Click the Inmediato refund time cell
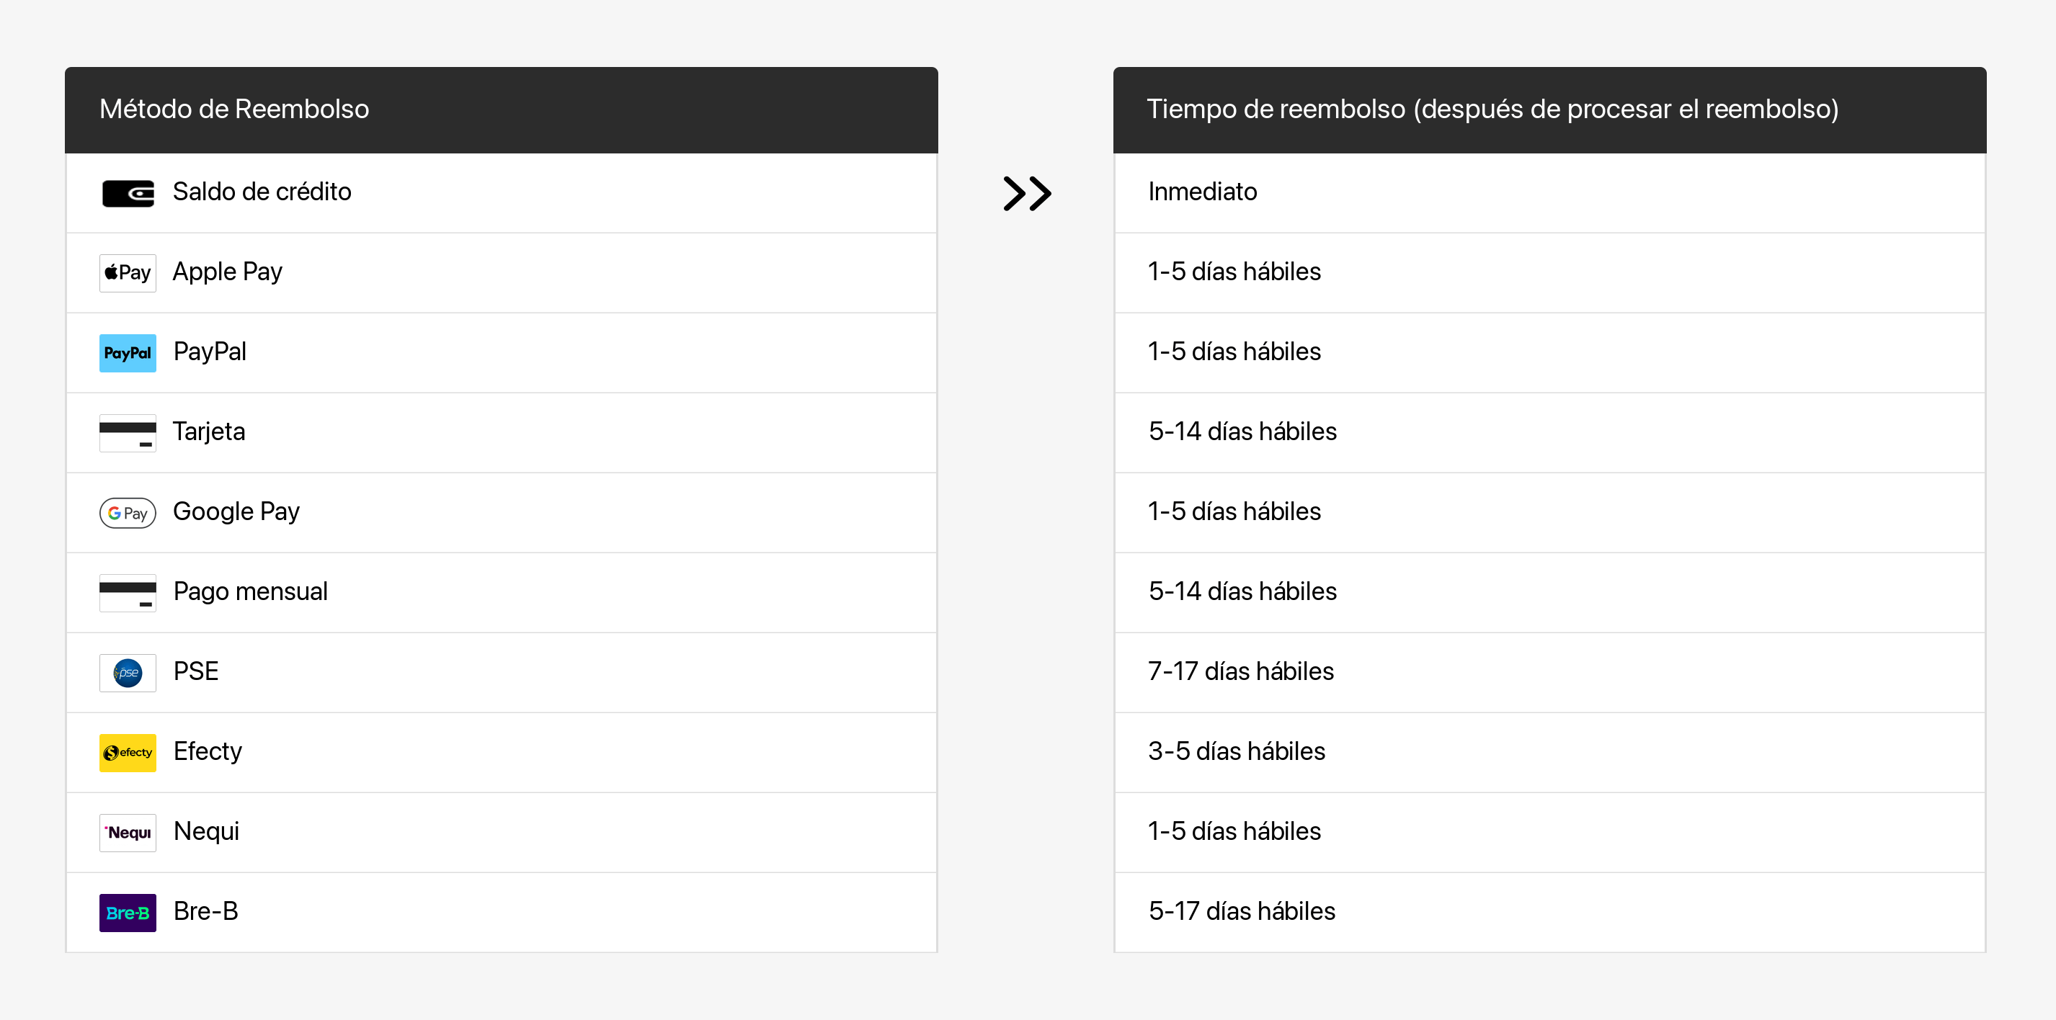This screenshot has width=2056, height=1020. [x=1549, y=193]
